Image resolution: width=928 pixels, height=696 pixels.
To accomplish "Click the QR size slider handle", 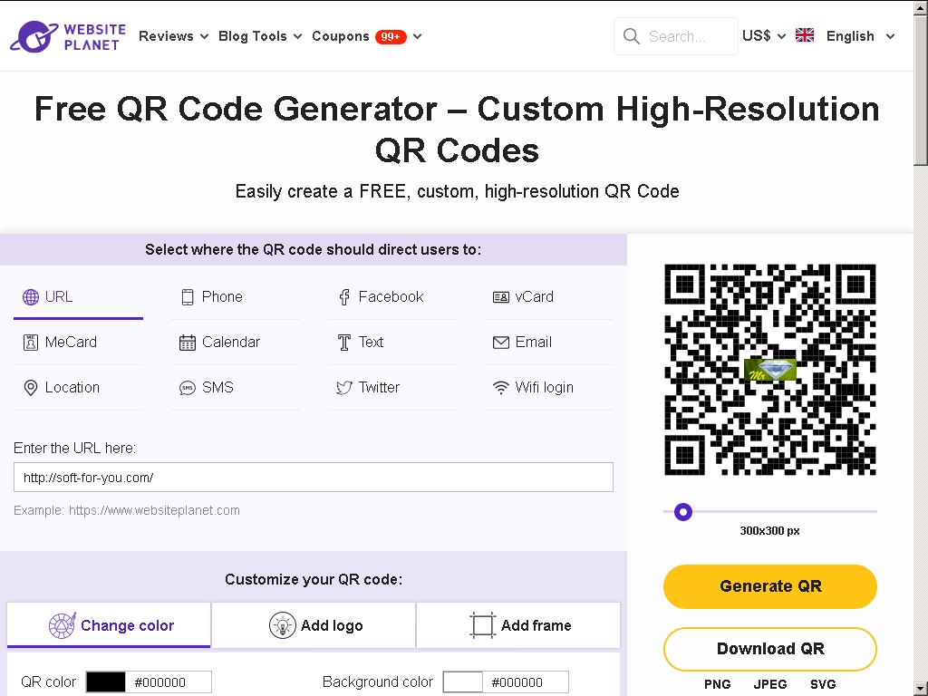I will tap(683, 512).
